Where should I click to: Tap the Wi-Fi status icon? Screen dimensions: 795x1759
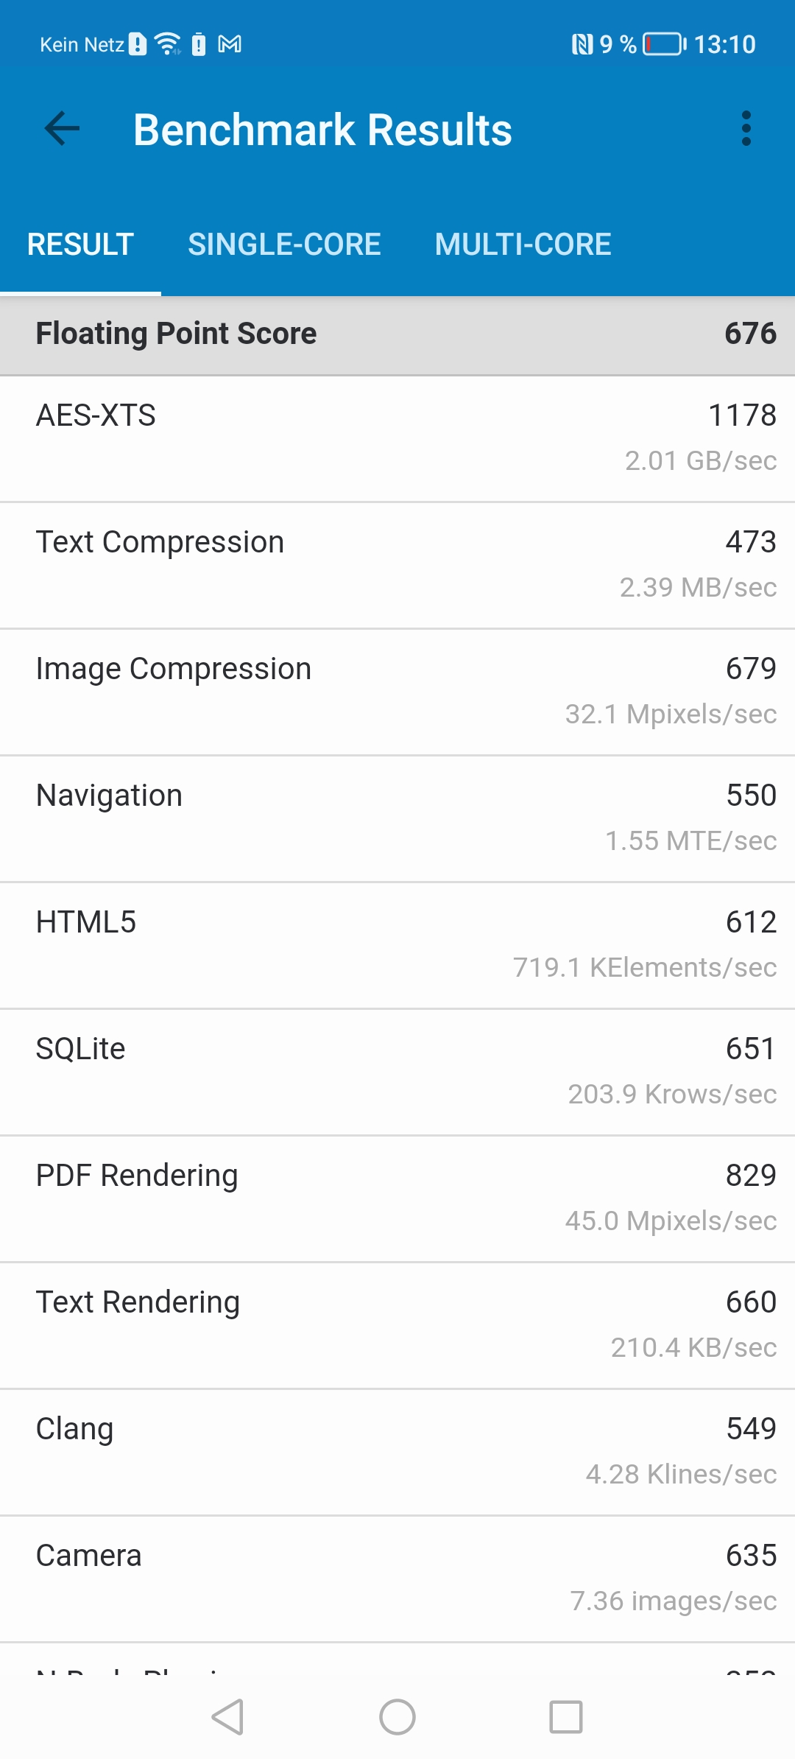coord(169,44)
